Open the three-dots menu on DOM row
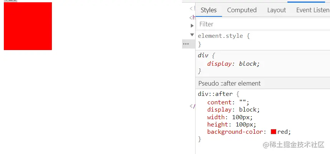The width and height of the screenshot is (330, 154). (186, 44)
